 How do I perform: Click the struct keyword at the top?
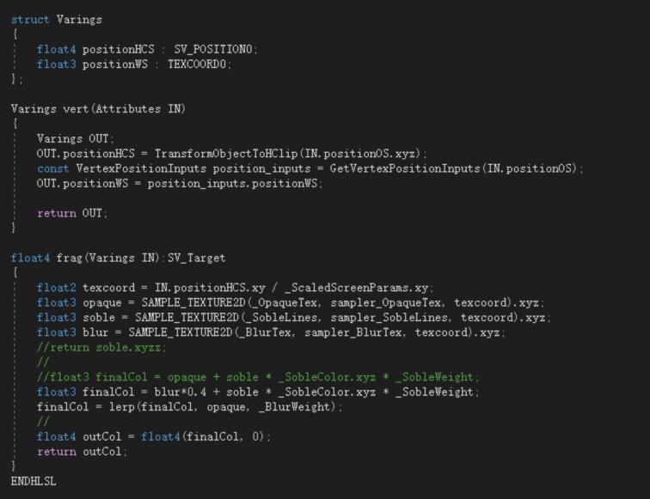[x=28, y=19]
